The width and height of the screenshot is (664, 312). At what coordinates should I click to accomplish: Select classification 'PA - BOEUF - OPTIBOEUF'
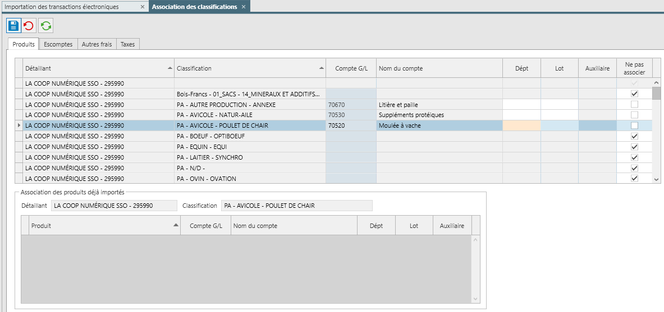[x=250, y=136]
